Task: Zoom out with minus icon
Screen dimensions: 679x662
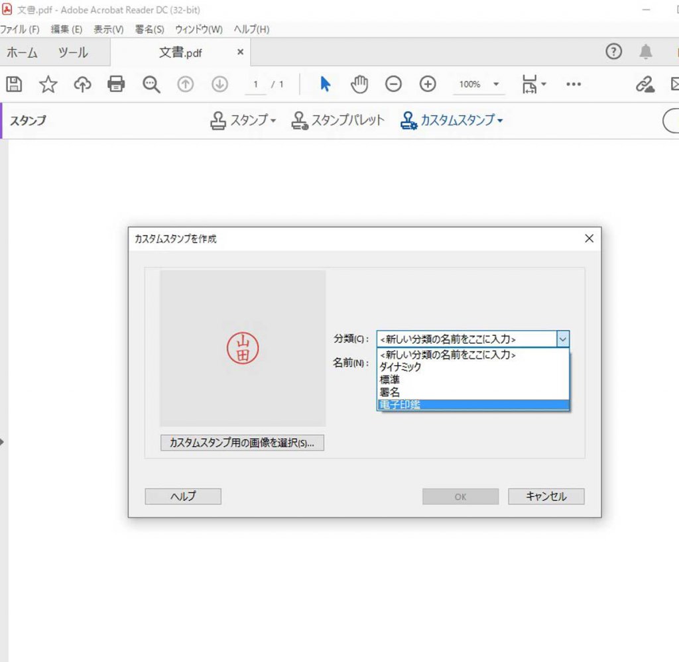Action: [393, 84]
